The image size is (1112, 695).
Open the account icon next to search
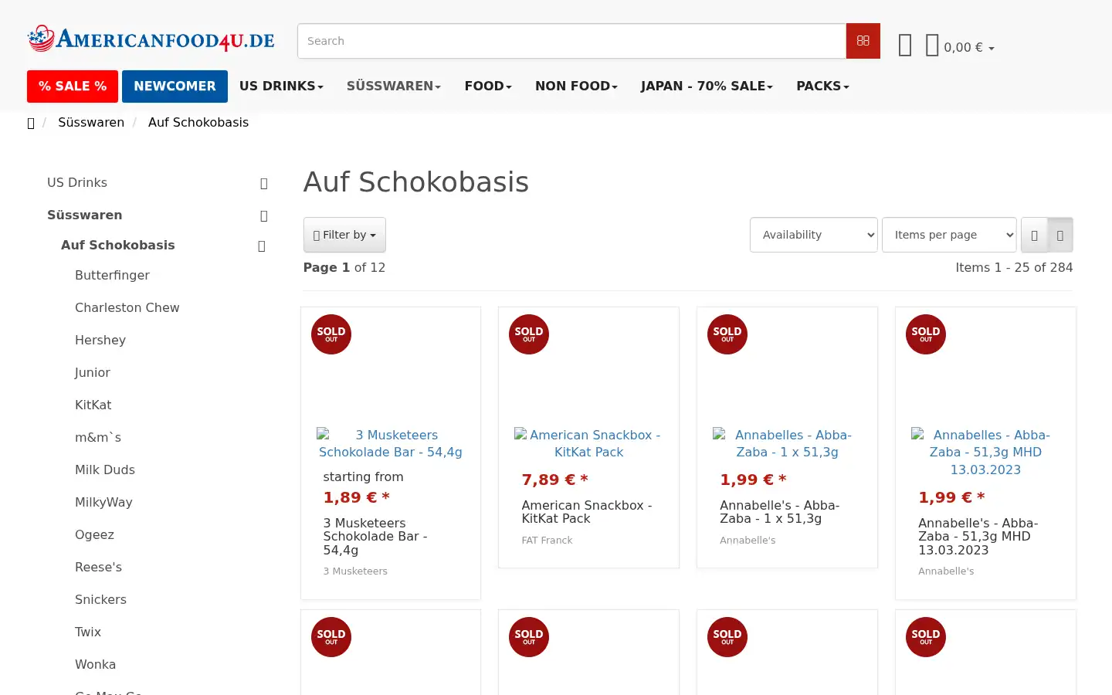pyautogui.click(x=905, y=46)
